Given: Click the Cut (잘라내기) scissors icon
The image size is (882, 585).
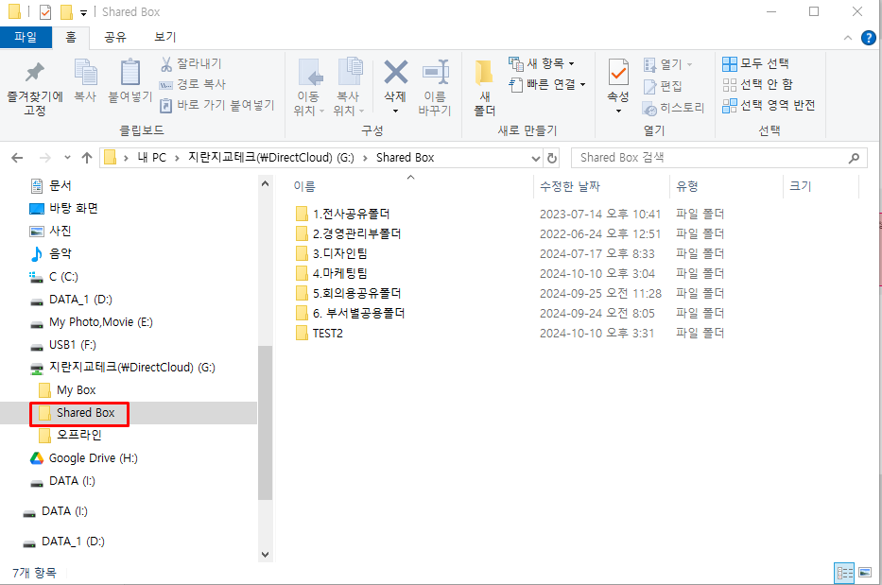Looking at the screenshot, I should coord(166,63).
